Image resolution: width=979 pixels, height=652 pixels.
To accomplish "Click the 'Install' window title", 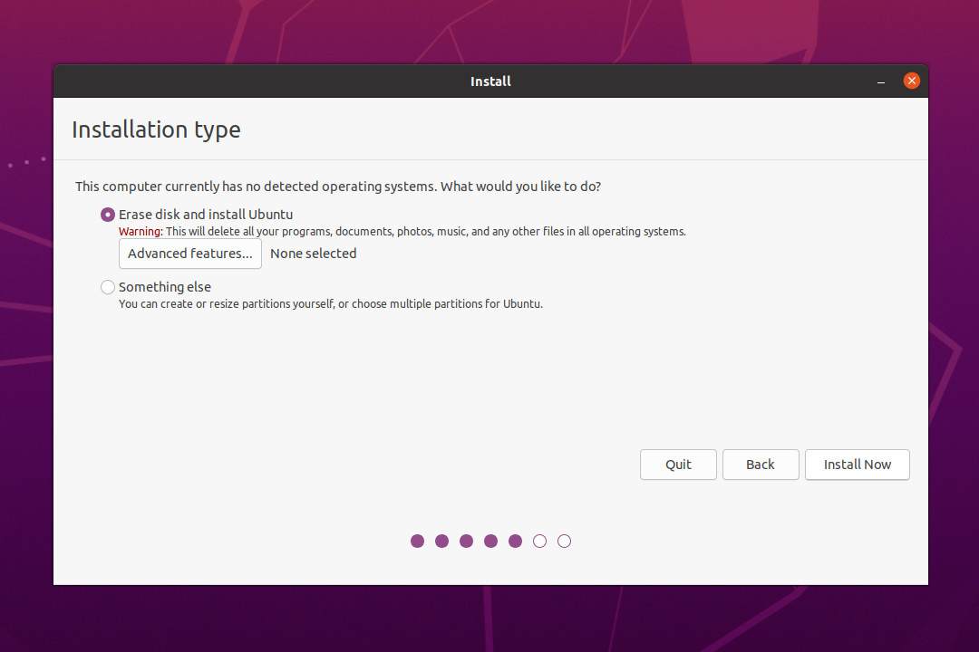I will coord(490,81).
